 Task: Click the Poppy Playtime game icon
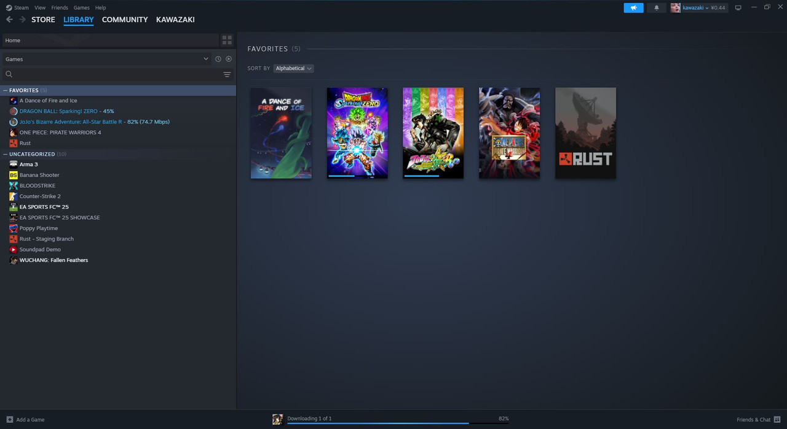pos(14,228)
